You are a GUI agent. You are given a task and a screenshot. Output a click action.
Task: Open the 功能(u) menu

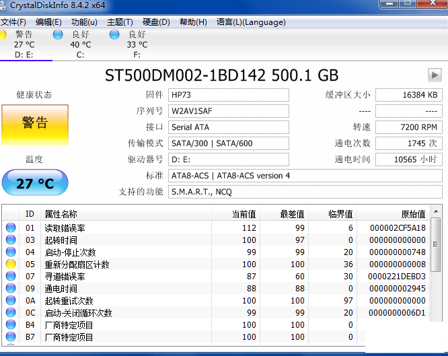tap(84, 22)
